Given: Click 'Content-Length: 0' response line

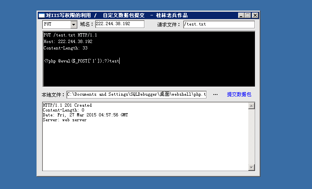Looking at the screenshot, I should click(63, 110).
